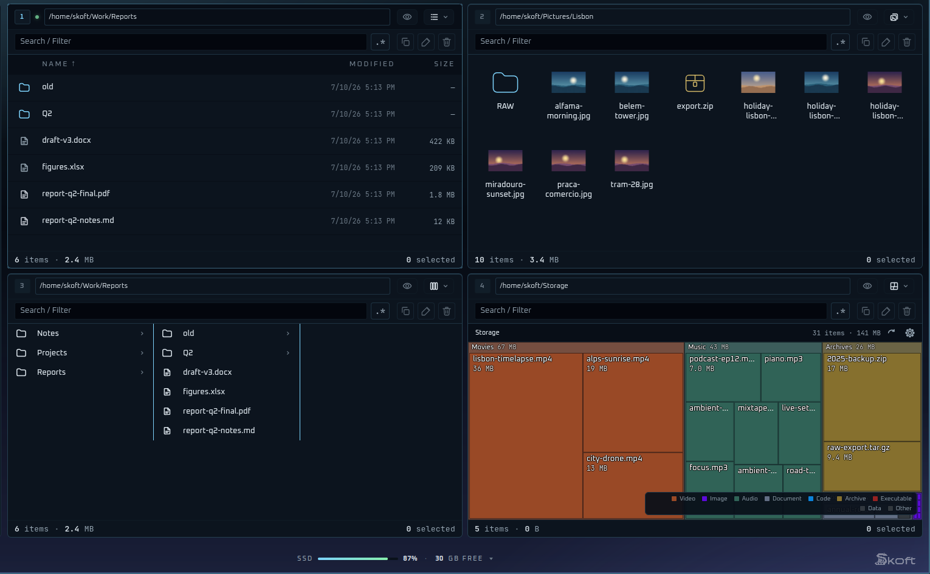This screenshot has width=930, height=574.
Task: Select the miradouro-sunset.jpg thumbnail
Action: click(505, 161)
